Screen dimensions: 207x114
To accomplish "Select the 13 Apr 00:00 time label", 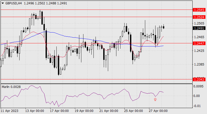I will click(x=35, y=111).
